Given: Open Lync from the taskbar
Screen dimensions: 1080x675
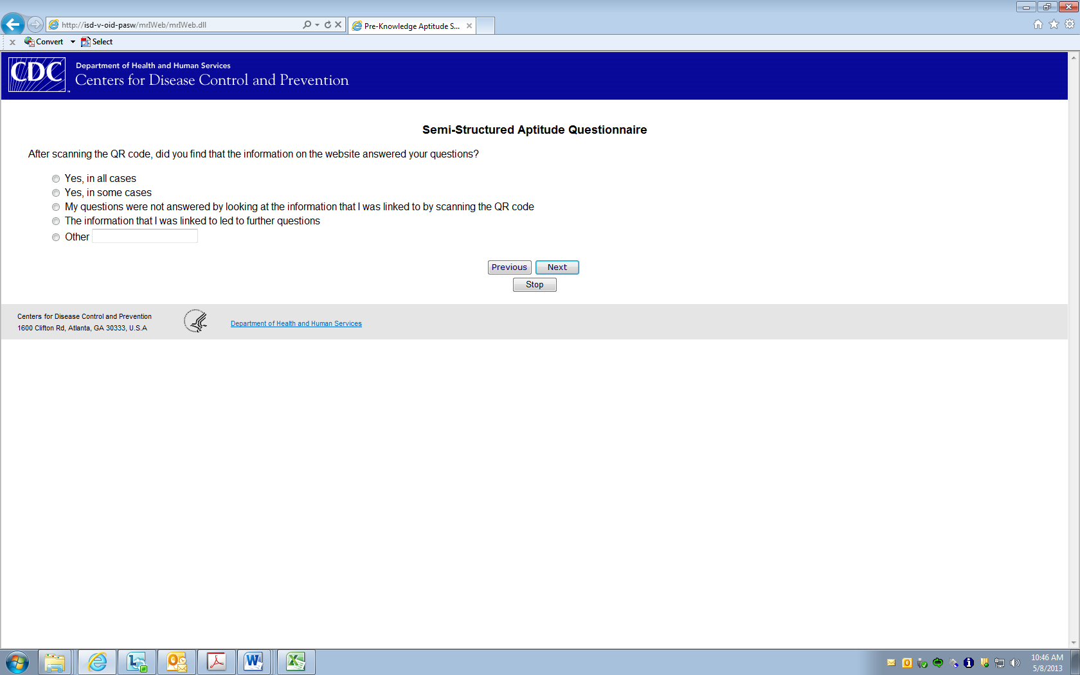Looking at the screenshot, I should (137, 662).
